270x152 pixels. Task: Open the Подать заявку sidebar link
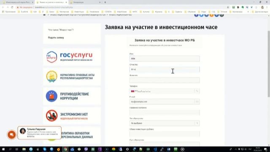tap(56, 38)
